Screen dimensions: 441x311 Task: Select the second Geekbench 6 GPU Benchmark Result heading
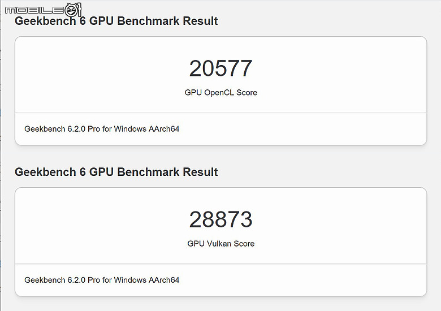[116, 172]
